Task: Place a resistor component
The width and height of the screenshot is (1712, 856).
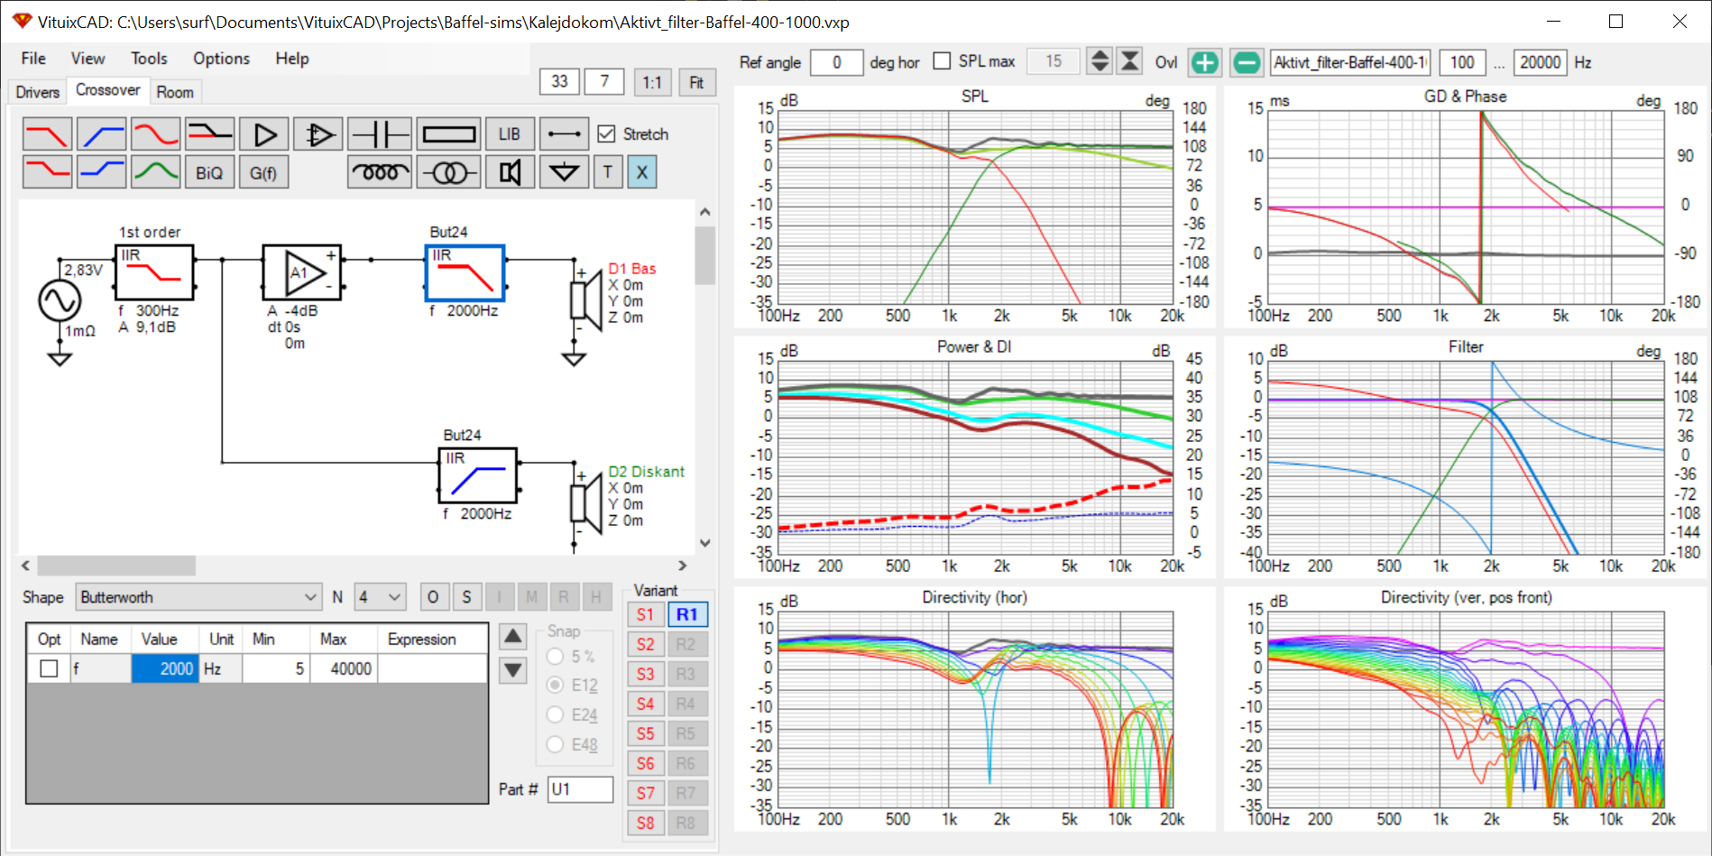Action: click(448, 134)
